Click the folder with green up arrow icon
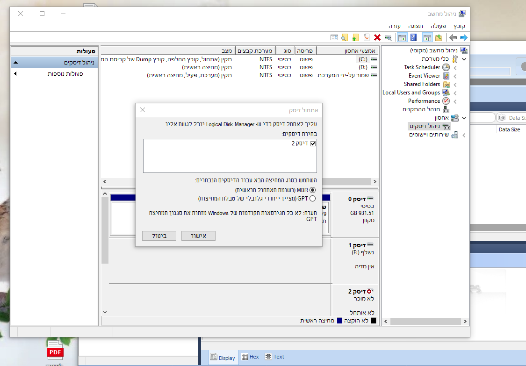 pos(355,37)
